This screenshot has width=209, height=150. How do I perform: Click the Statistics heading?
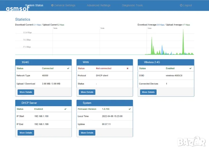point(23,19)
